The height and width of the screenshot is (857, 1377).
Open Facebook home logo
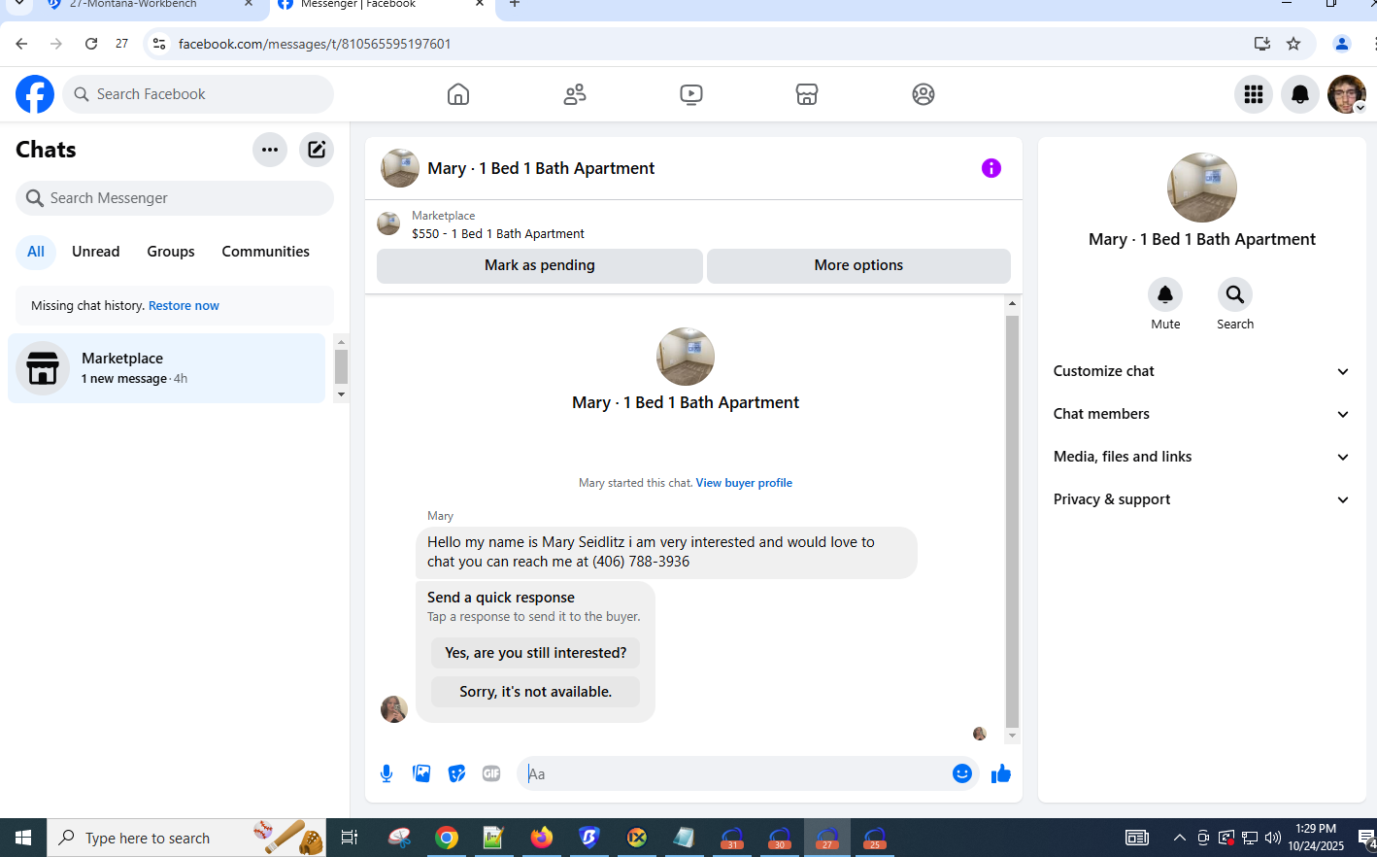tap(35, 94)
